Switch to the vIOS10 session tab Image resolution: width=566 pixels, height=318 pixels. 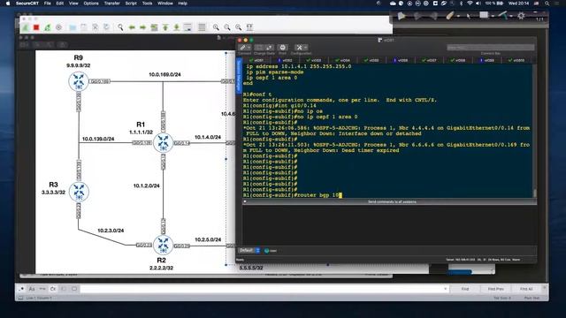[x=516, y=60]
